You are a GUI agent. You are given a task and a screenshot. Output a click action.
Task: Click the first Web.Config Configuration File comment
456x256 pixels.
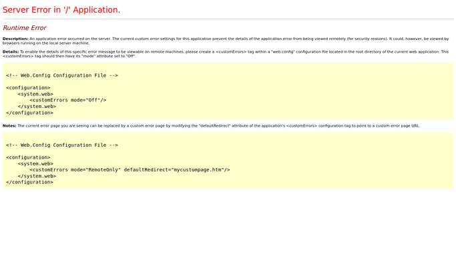click(x=62, y=75)
